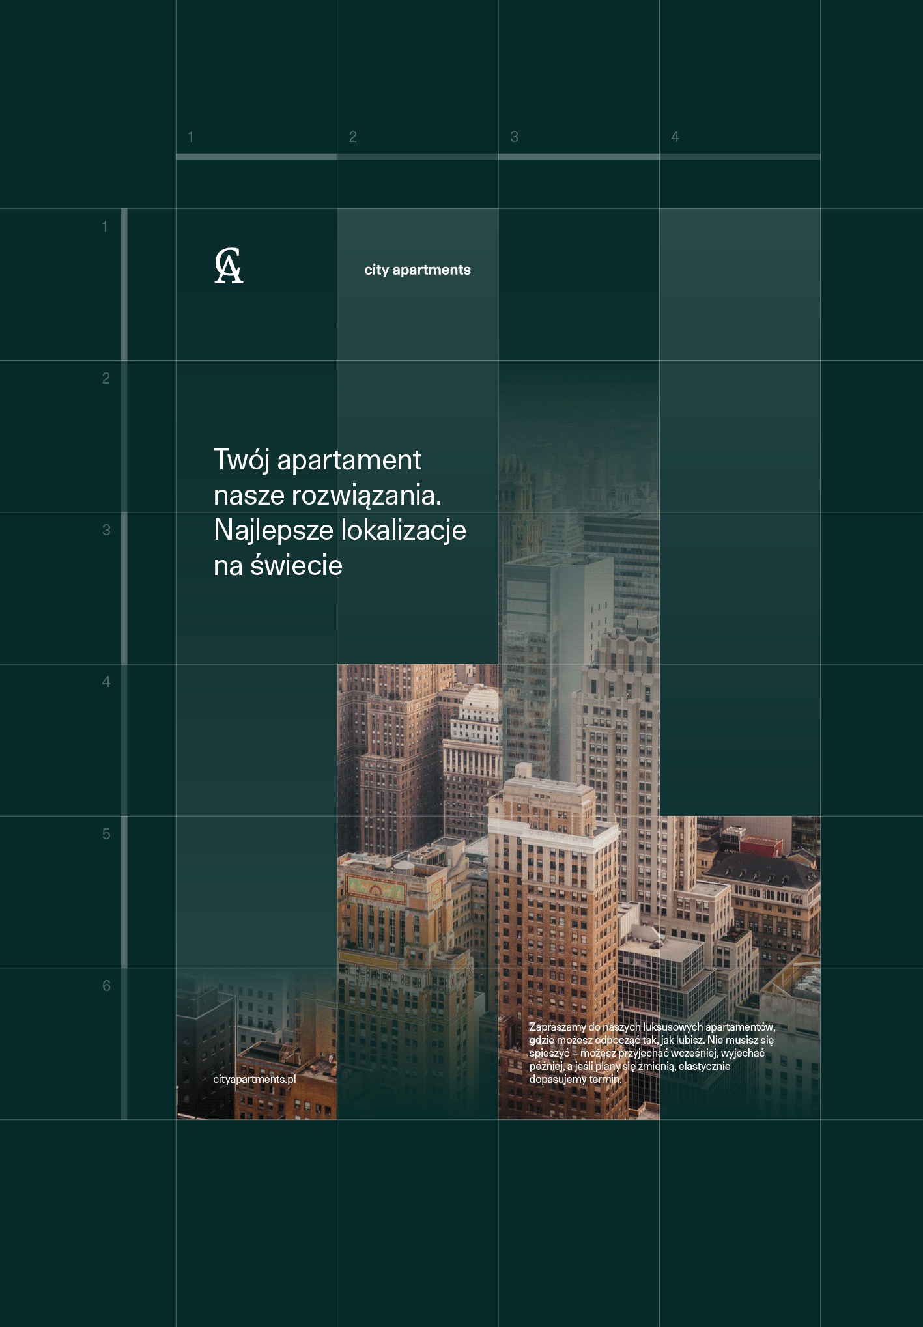
Task: Click the 'Zapraszamy' description paragraph
Action: (x=651, y=1053)
